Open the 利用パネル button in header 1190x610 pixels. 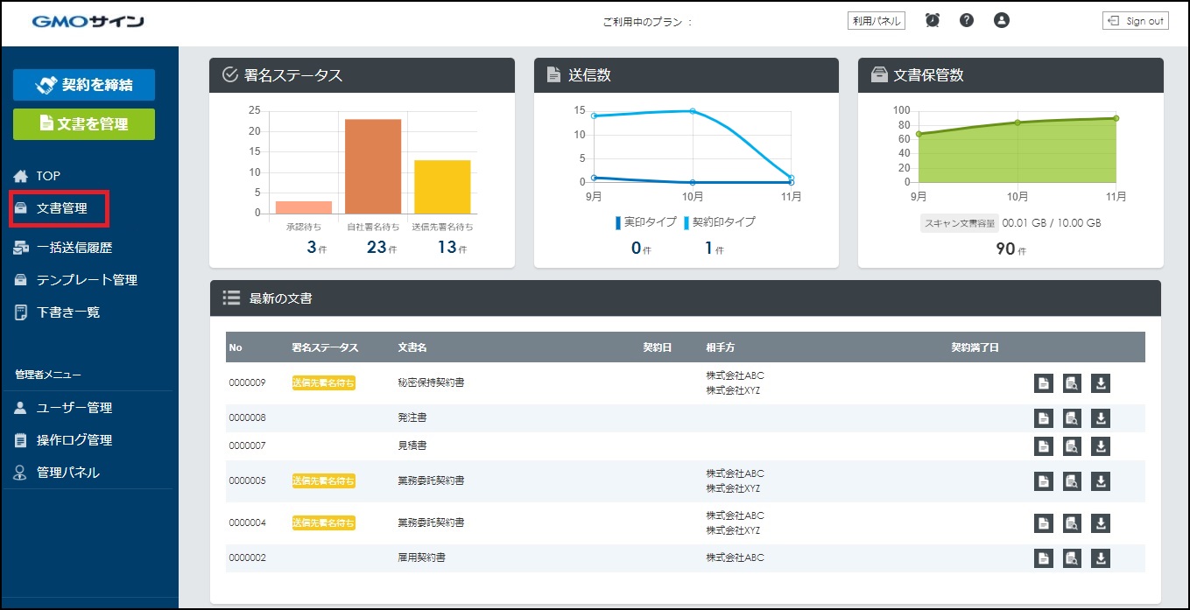(x=876, y=21)
